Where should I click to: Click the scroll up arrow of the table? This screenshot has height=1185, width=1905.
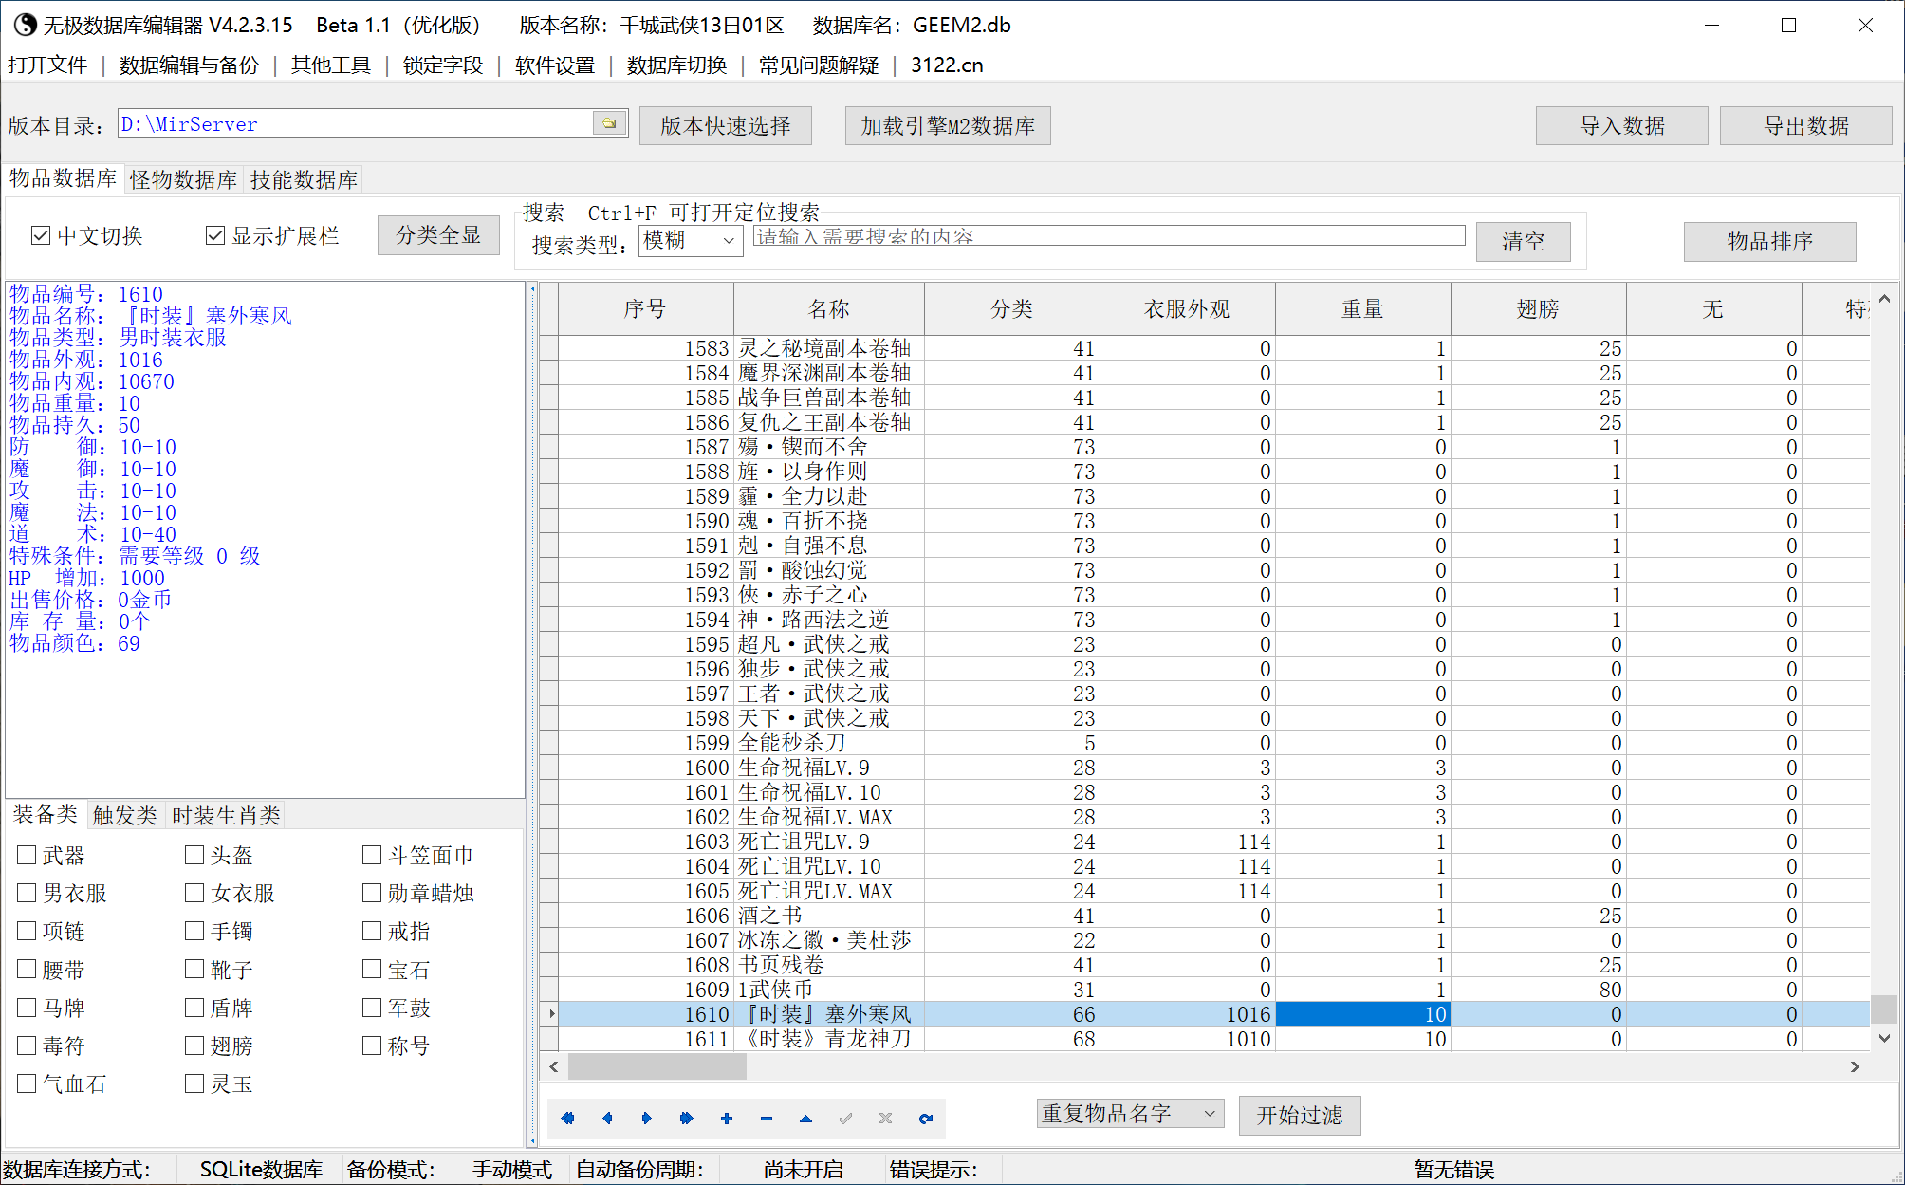(1884, 299)
